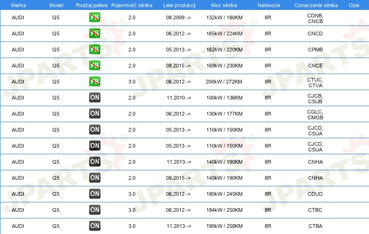Image resolution: width=369 pixels, height=234 pixels.
Task: Click the Rodzaj paliwa column header
Action: (92, 5)
